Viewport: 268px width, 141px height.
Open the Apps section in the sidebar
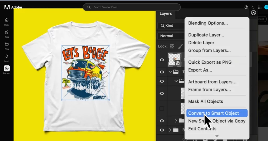[7, 34]
